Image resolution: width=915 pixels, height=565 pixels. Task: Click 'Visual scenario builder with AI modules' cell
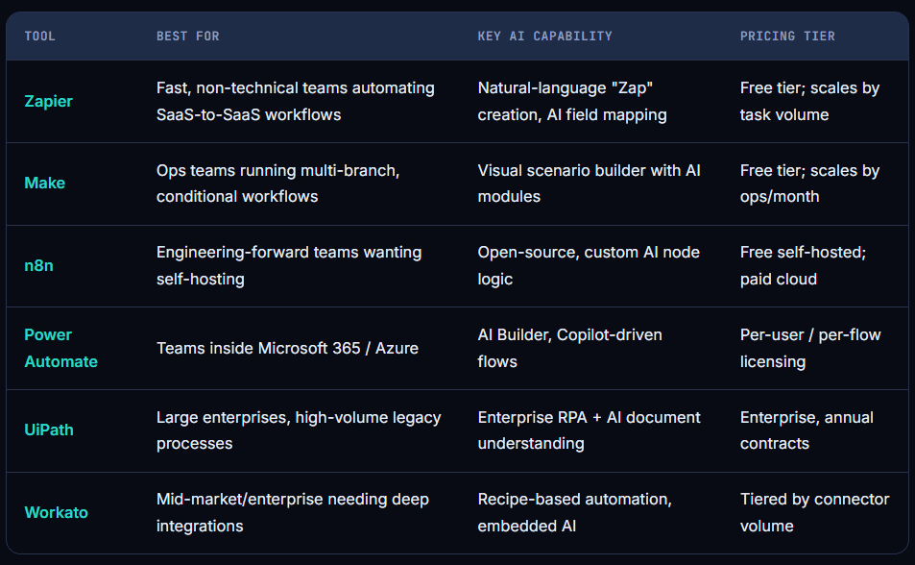(589, 184)
